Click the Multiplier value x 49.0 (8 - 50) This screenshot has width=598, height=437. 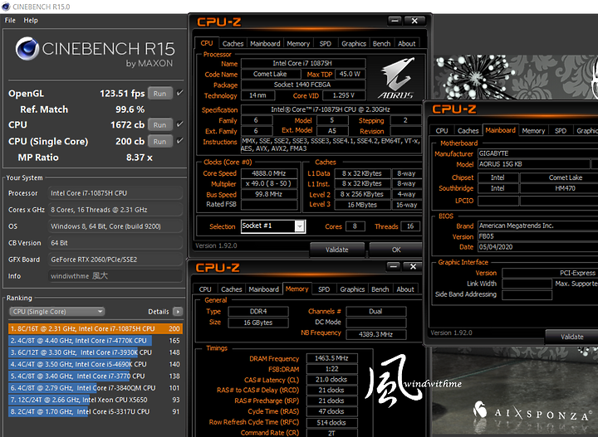[x=269, y=184]
